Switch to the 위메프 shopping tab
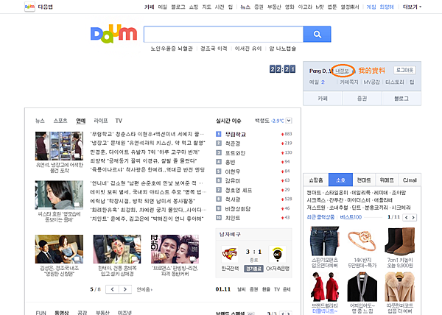This screenshot has height=315, width=442. click(x=387, y=180)
